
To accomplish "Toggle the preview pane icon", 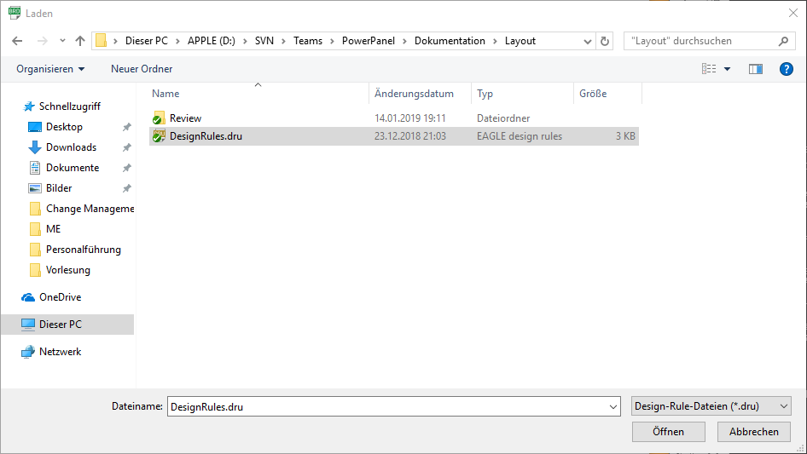I will (755, 69).
